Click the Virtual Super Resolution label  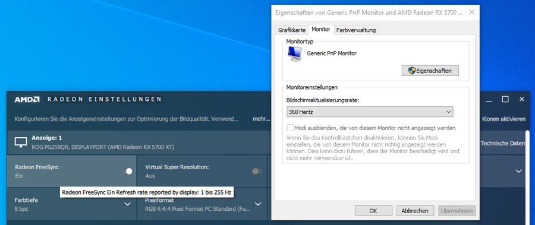(177, 167)
